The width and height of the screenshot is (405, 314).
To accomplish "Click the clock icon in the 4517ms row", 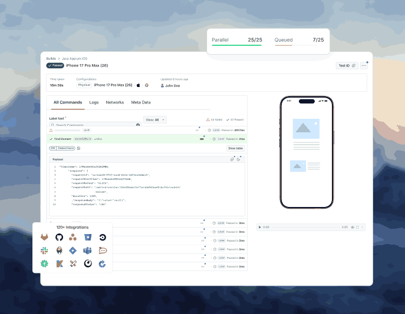I will [x=209, y=131].
